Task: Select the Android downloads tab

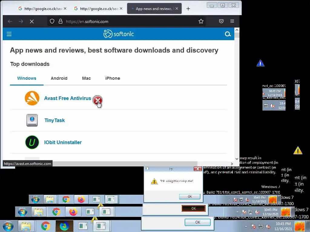Action: 59,78
